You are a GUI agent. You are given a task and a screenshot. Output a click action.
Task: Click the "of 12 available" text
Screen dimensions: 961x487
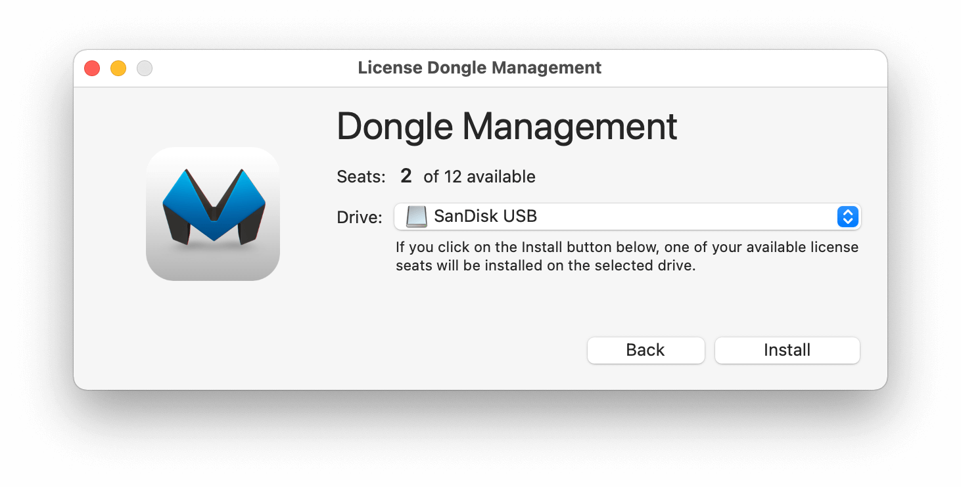[479, 177]
